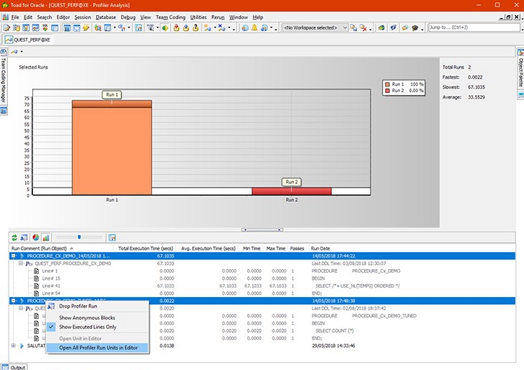Screen dimensions: 524x370
Task: Open the Team Coding menu
Action: click(171, 17)
